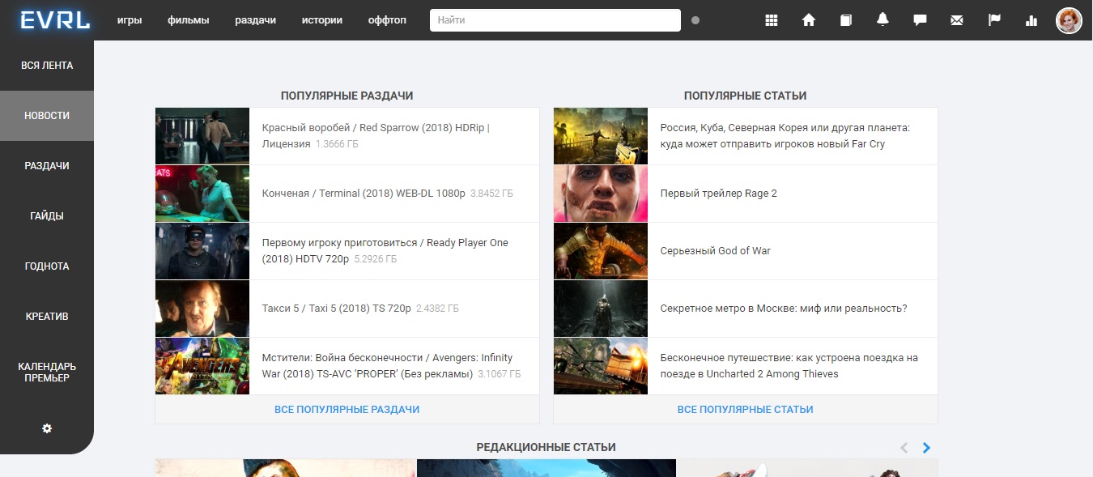Click the user avatar in top right
The width and height of the screenshot is (1093, 477).
click(x=1069, y=20)
